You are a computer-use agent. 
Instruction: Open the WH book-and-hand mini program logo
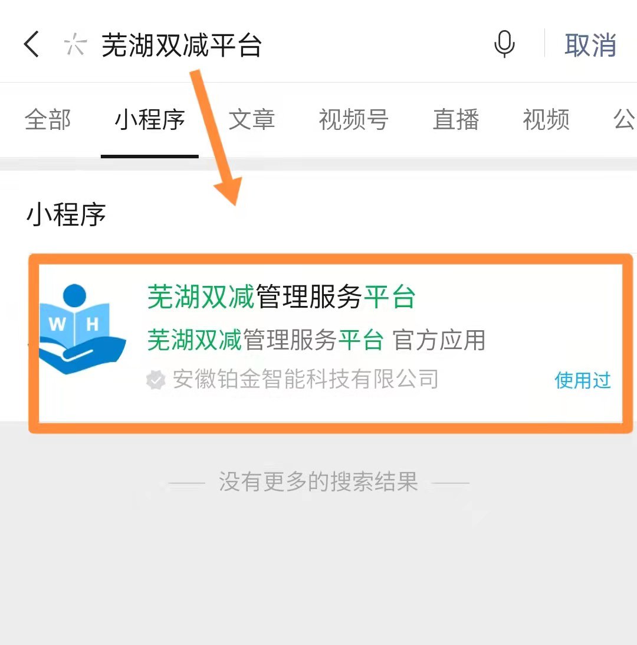(82, 329)
